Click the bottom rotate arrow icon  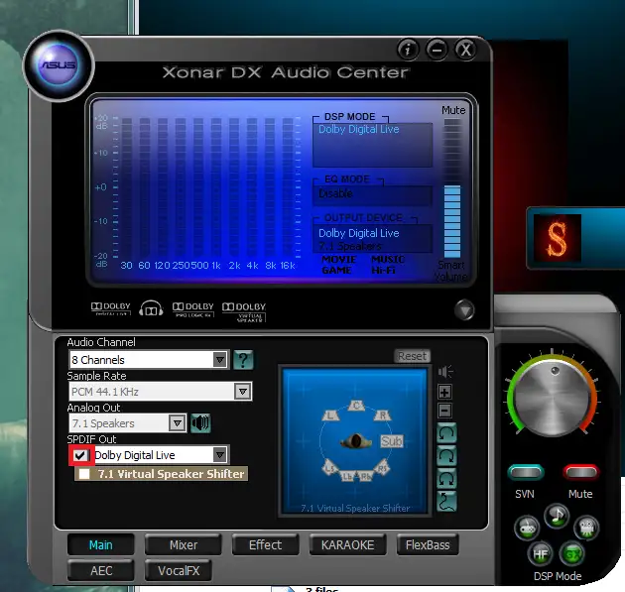(446, 479)
